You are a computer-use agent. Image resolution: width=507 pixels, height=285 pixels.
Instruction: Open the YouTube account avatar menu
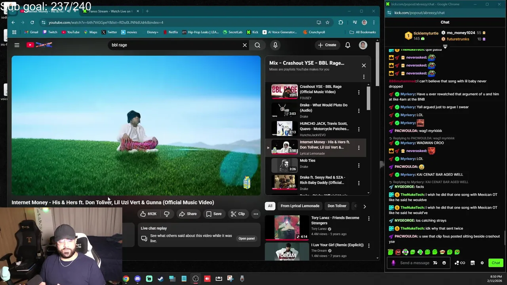pyautogui.click(x=363, y=45)
